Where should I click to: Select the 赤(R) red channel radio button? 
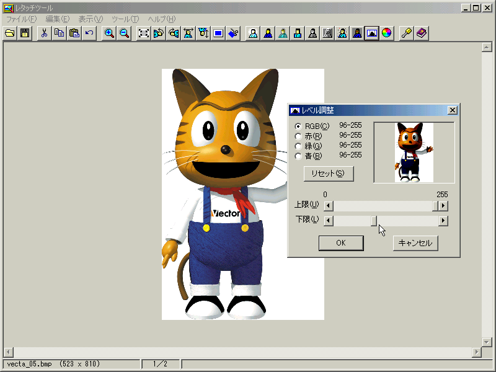[x=298, y=136]
